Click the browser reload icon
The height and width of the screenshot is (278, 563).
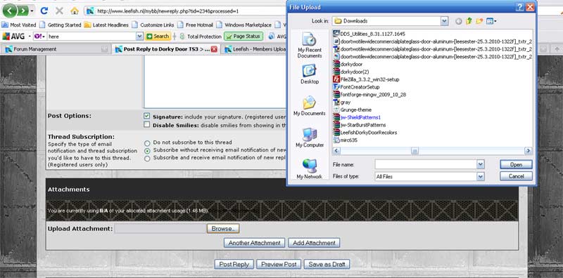tap(44, 11)
